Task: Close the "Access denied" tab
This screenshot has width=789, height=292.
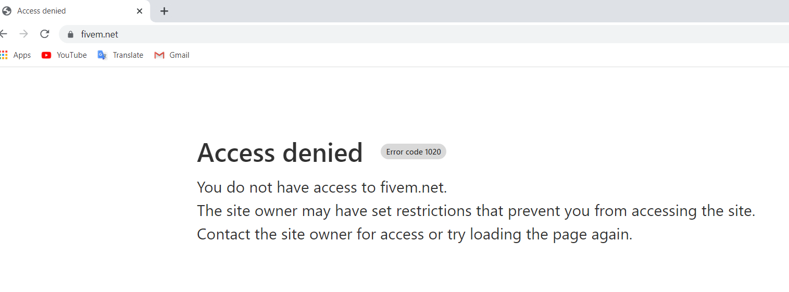Action: tap(140, 11)
